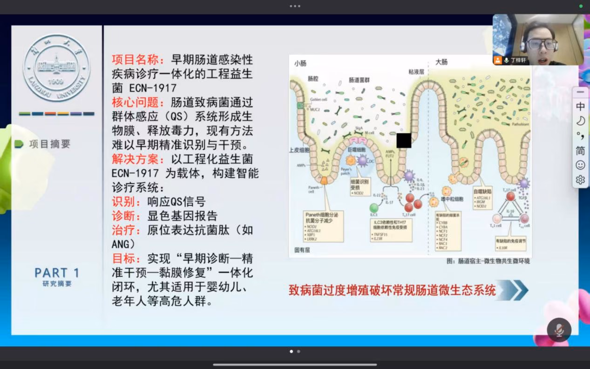
Task: Click the 研究摘要 subtitle text
Action: (x=57, y=284)
